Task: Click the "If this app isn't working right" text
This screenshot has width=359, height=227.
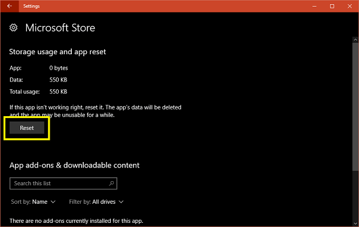Action: (96, 111)
